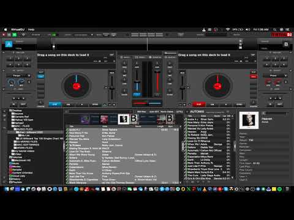Select the deck B badge
294x220 pixels.
[286, 44]
